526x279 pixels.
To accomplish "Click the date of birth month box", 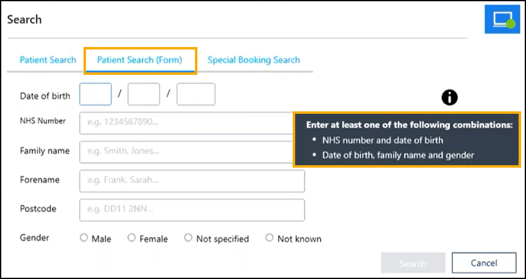I will [144, 95].
